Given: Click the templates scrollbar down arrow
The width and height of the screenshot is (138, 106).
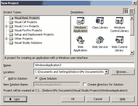Looking at the screenshot, I should (132, 53).
